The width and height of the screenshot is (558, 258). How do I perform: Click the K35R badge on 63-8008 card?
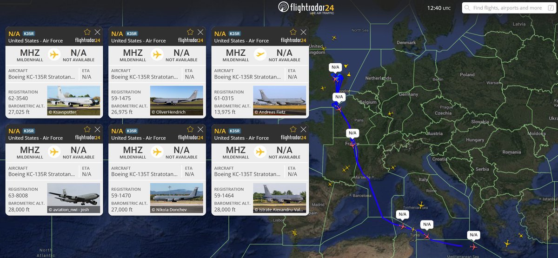(29, 131)
